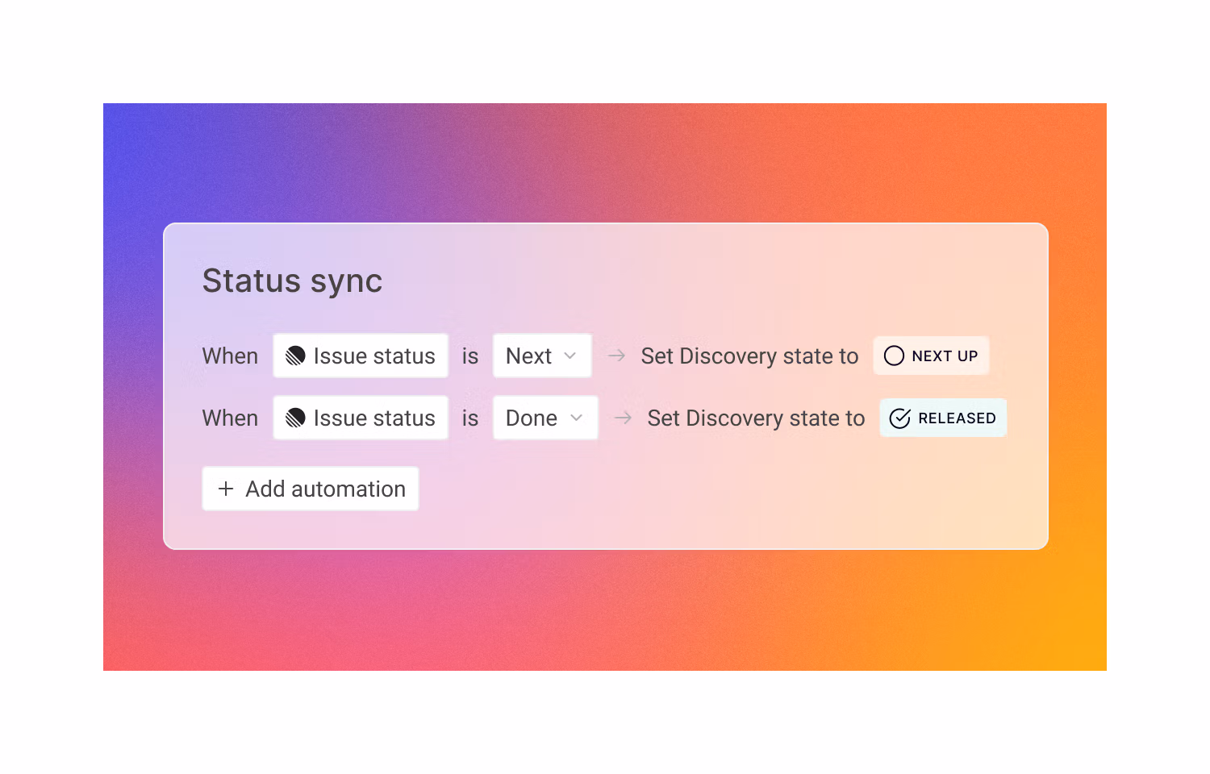The width and height of the screenshot is (1210, 774).
Task: Click the 'When' label in the Done row
Action: (230, 418)
